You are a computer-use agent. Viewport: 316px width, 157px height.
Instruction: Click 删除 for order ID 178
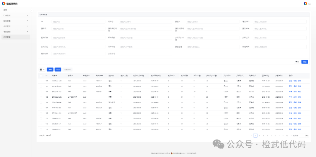300,124
